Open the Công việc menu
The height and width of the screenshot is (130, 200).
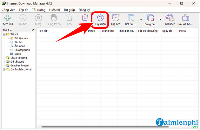coord(9,10)
